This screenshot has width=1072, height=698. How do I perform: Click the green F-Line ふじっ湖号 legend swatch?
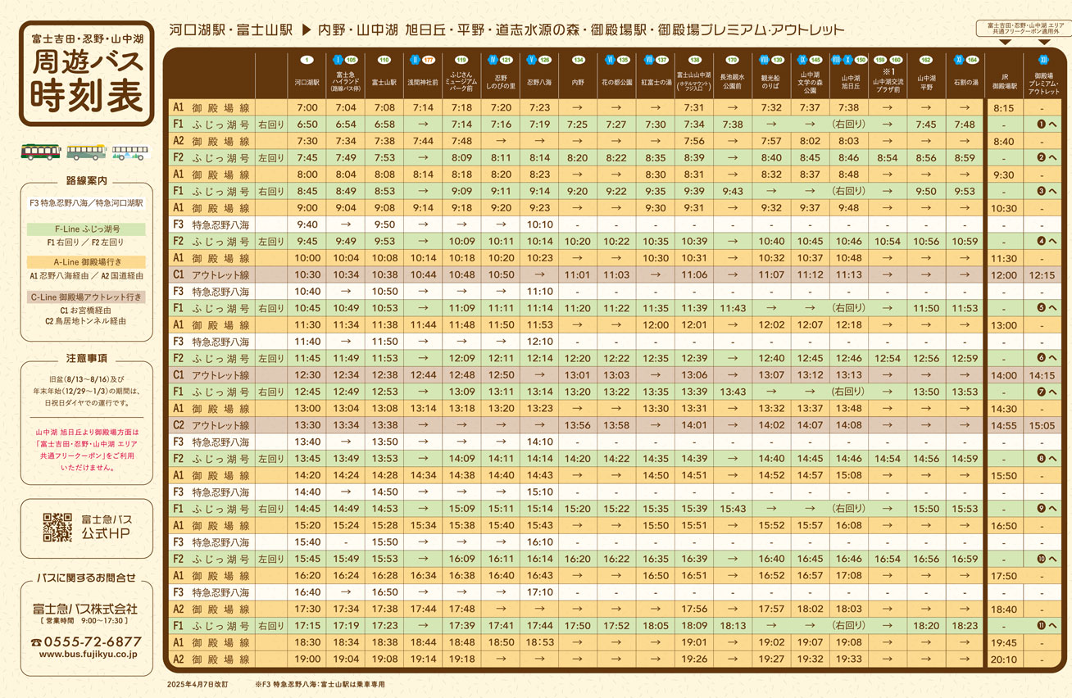click(x=86, y=229)
